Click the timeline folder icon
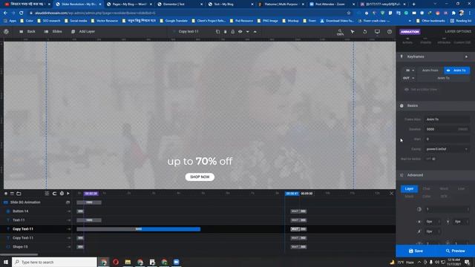The height and width of the screenshot is (267, 475). coord(19,194)
